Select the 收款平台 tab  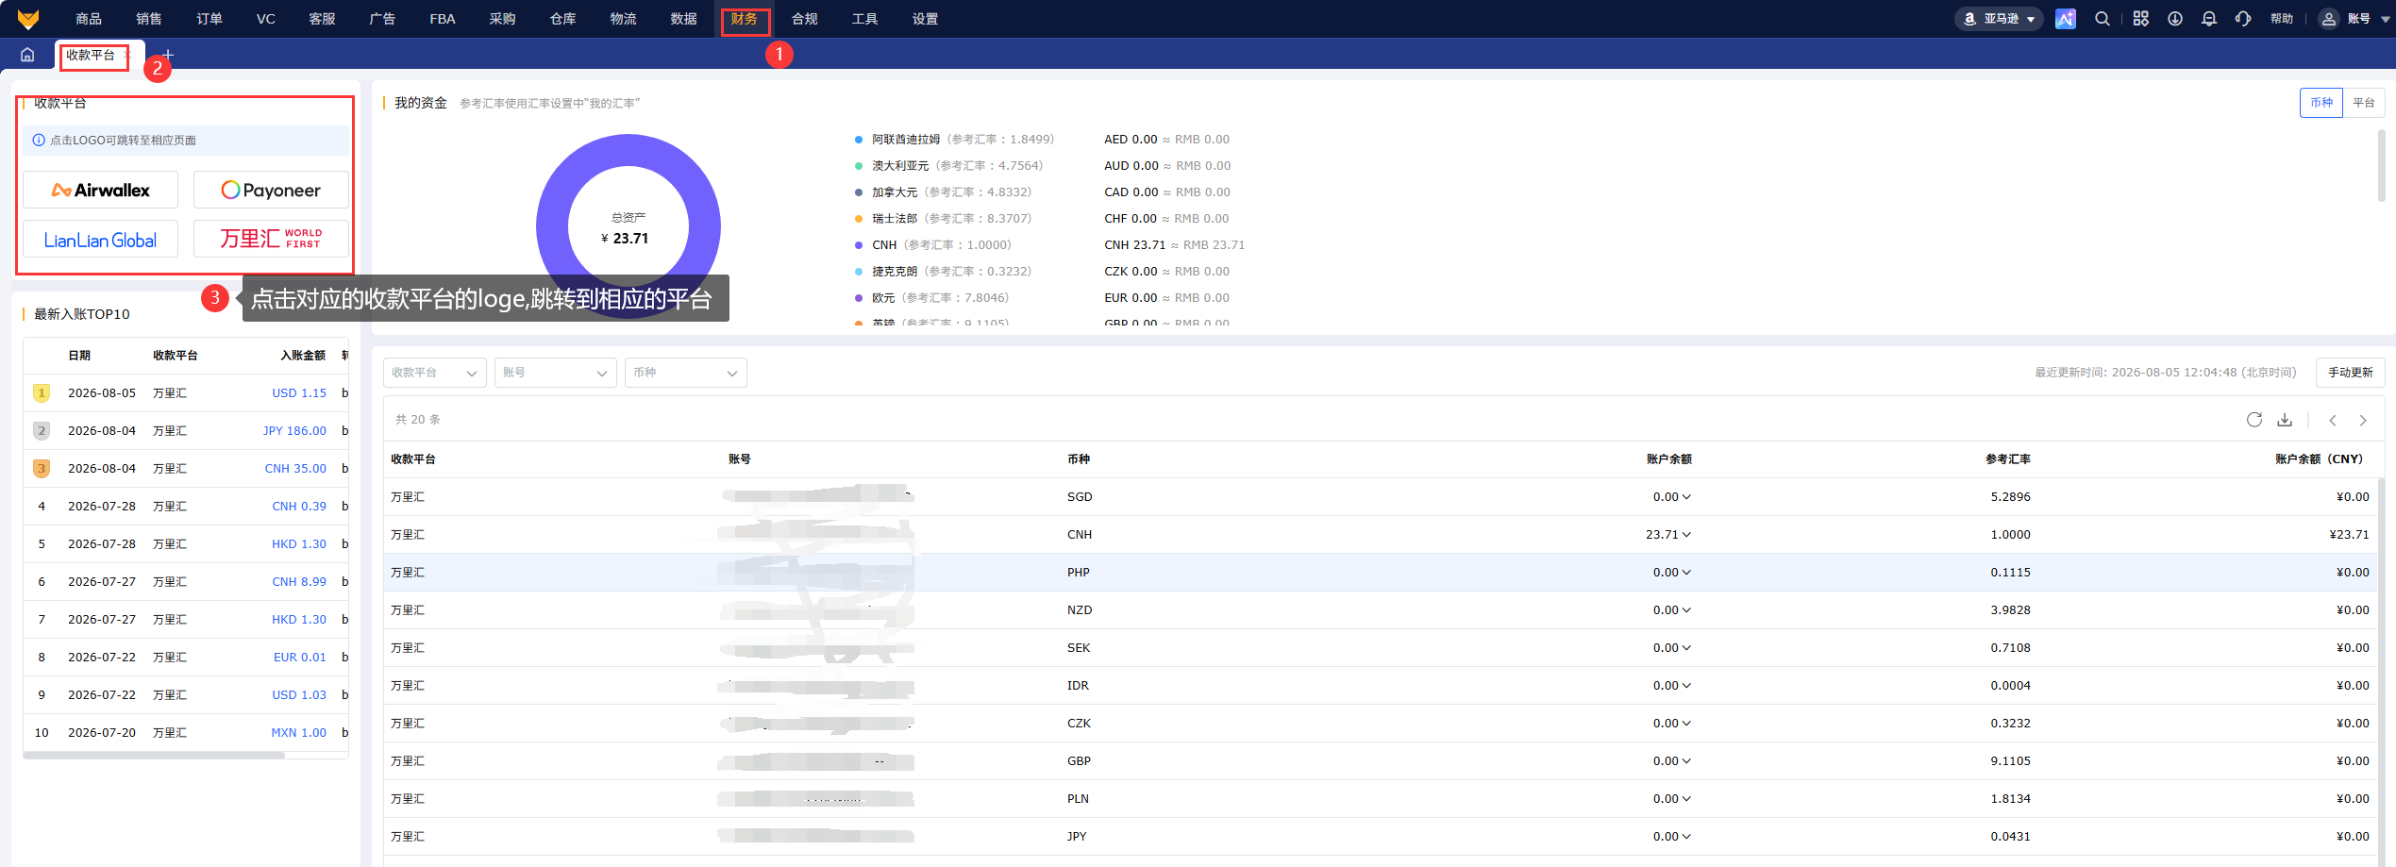click(91, 55)
